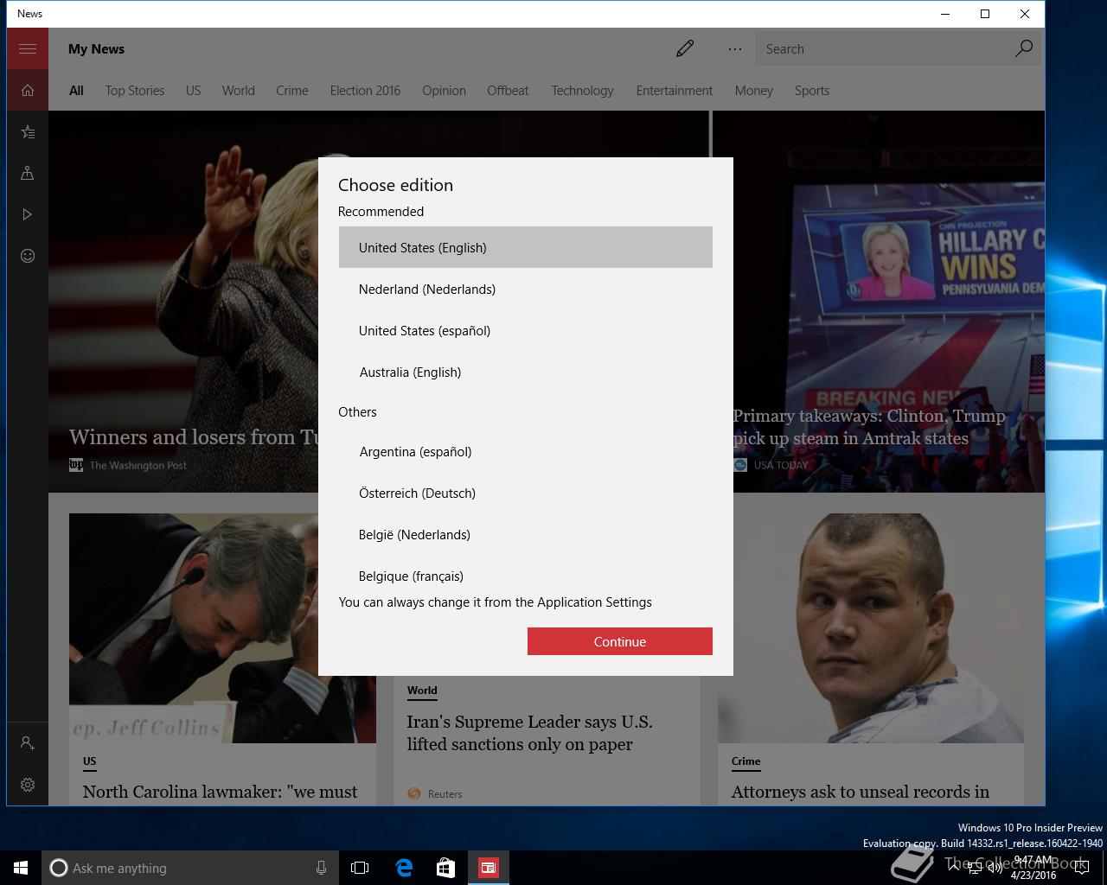Viewport: 1107px width, 885px height.
Task: Select United States (English) edition
Action: pos(526,247)
